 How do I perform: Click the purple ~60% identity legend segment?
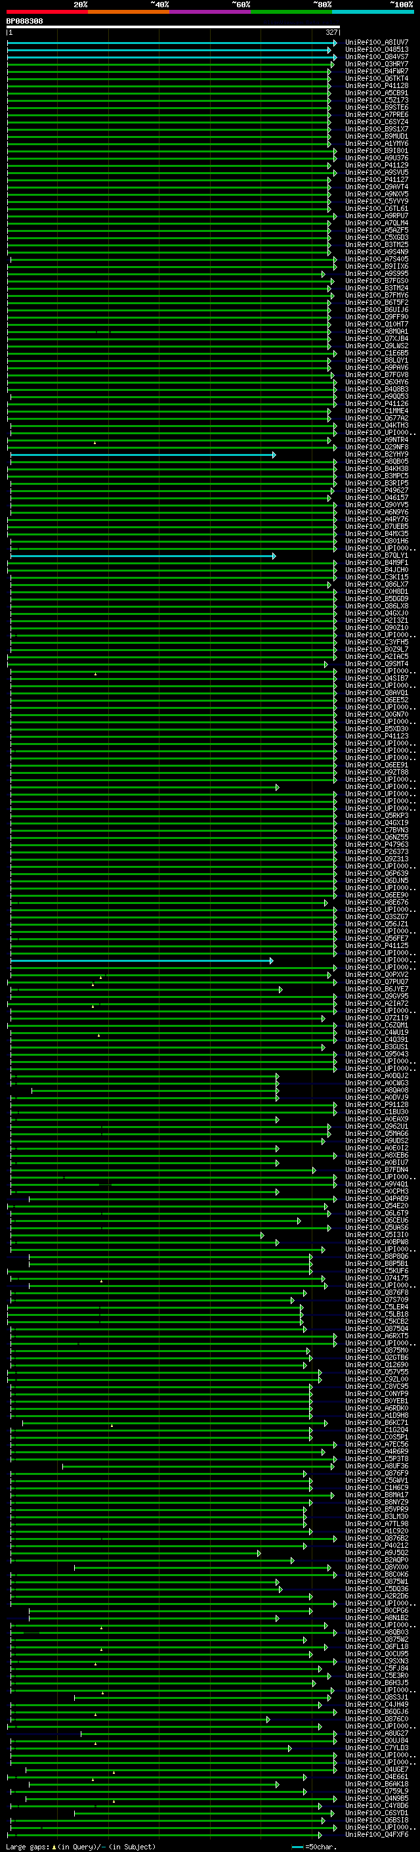tap(209, 12)
